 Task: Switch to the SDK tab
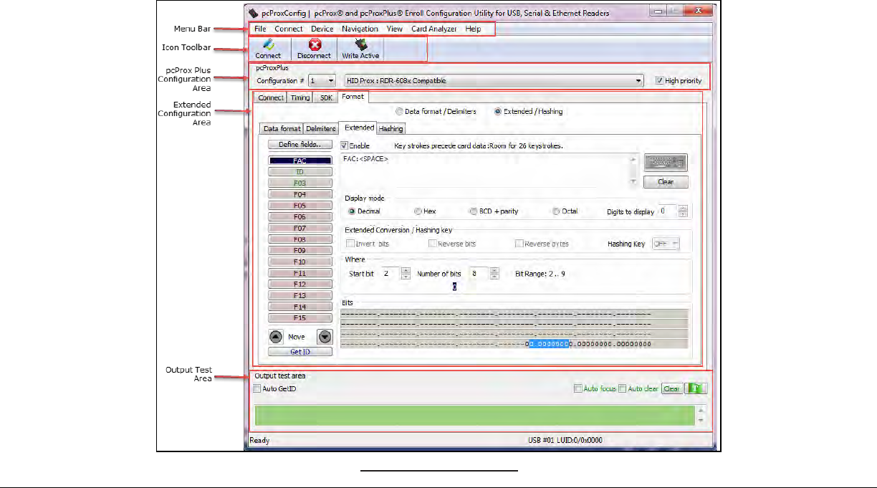click(x=326, y=97)
